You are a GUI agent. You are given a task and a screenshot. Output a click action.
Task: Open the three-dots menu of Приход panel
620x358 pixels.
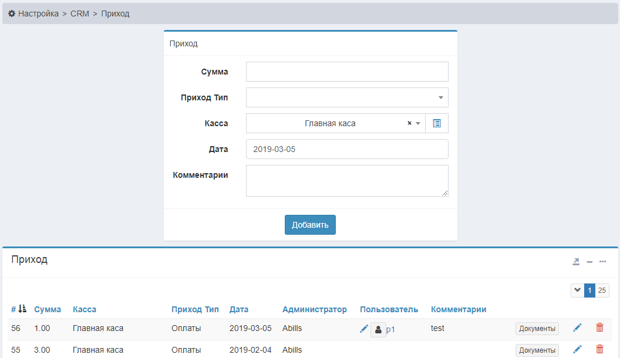(602, 262)
